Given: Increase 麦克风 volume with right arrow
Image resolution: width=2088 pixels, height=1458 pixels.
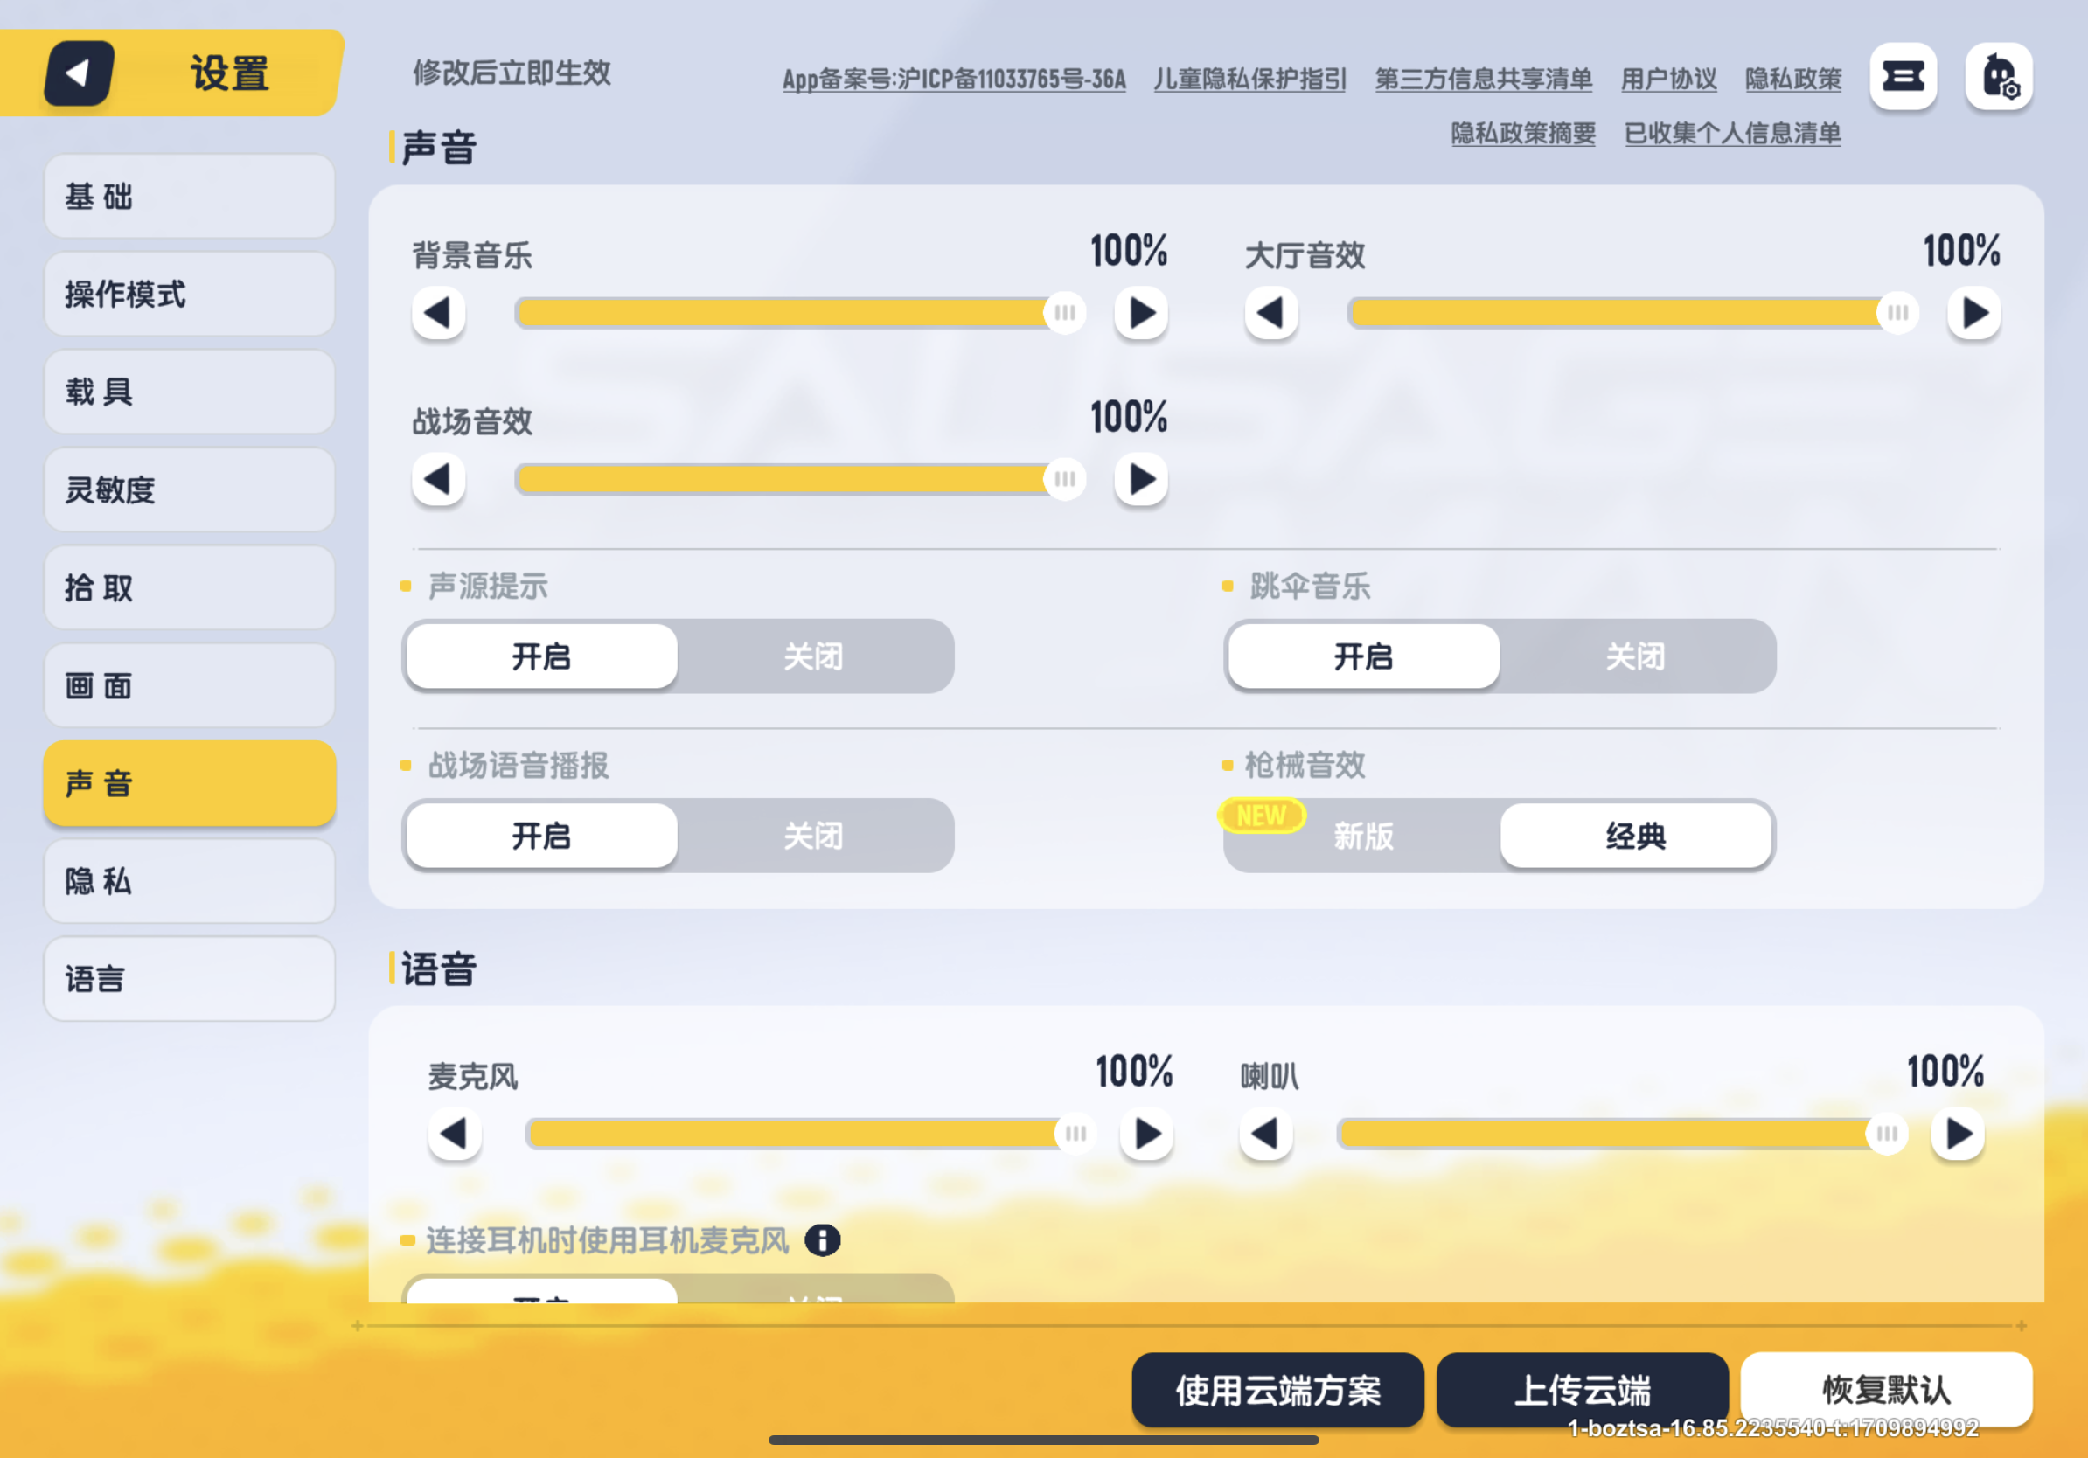Looking at the screenshot, I should coord(1147,1134).
